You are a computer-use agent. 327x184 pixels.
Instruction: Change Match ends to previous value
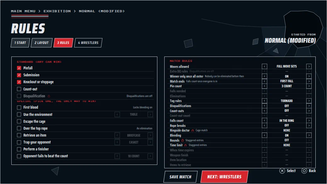pyautogui.click(x=264, y=81)
